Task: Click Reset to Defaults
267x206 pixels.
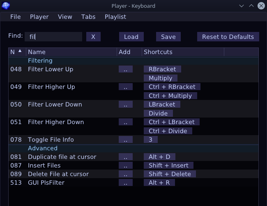Action: point(228,37)
